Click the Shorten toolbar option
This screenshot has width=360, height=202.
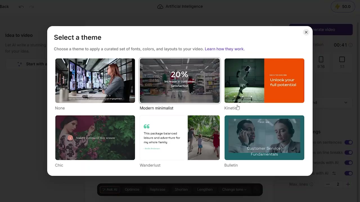tap(181, 189)
